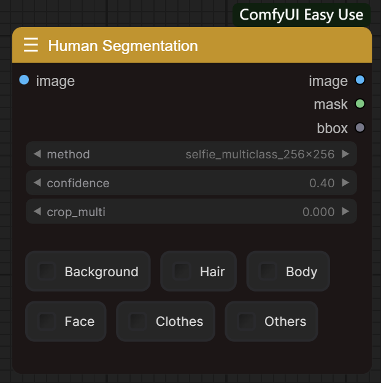The width and height of the screenshot is (381, 383).
Task: Toggle the Hair checkbox
Action: click(182, 271)
